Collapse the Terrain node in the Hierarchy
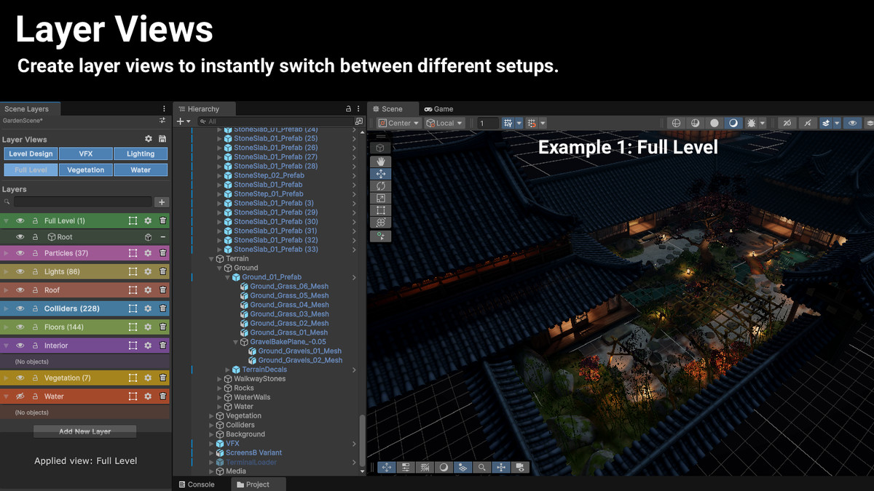This screenshot has height=491, width=874. (x=211, y=259)
